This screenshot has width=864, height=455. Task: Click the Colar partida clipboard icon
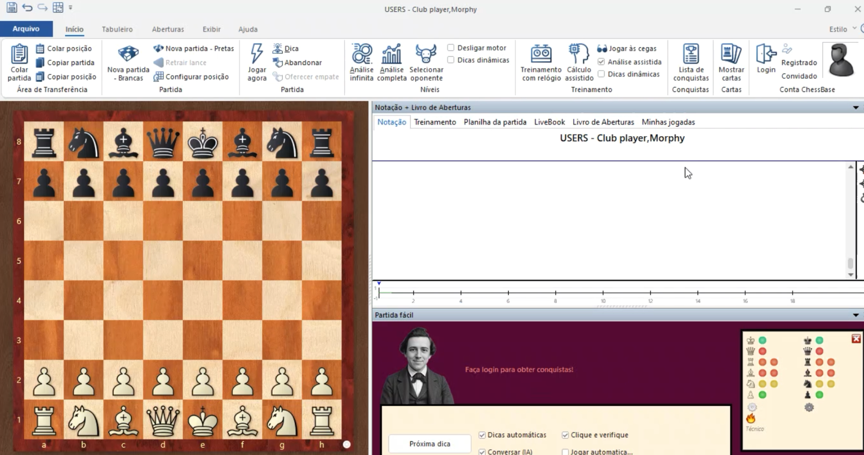19,54
